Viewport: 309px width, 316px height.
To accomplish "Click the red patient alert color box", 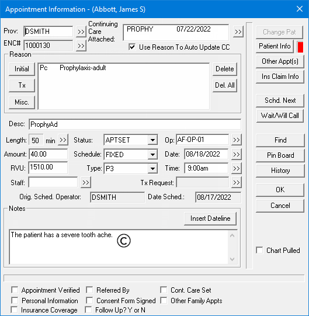I will (300, 47).
